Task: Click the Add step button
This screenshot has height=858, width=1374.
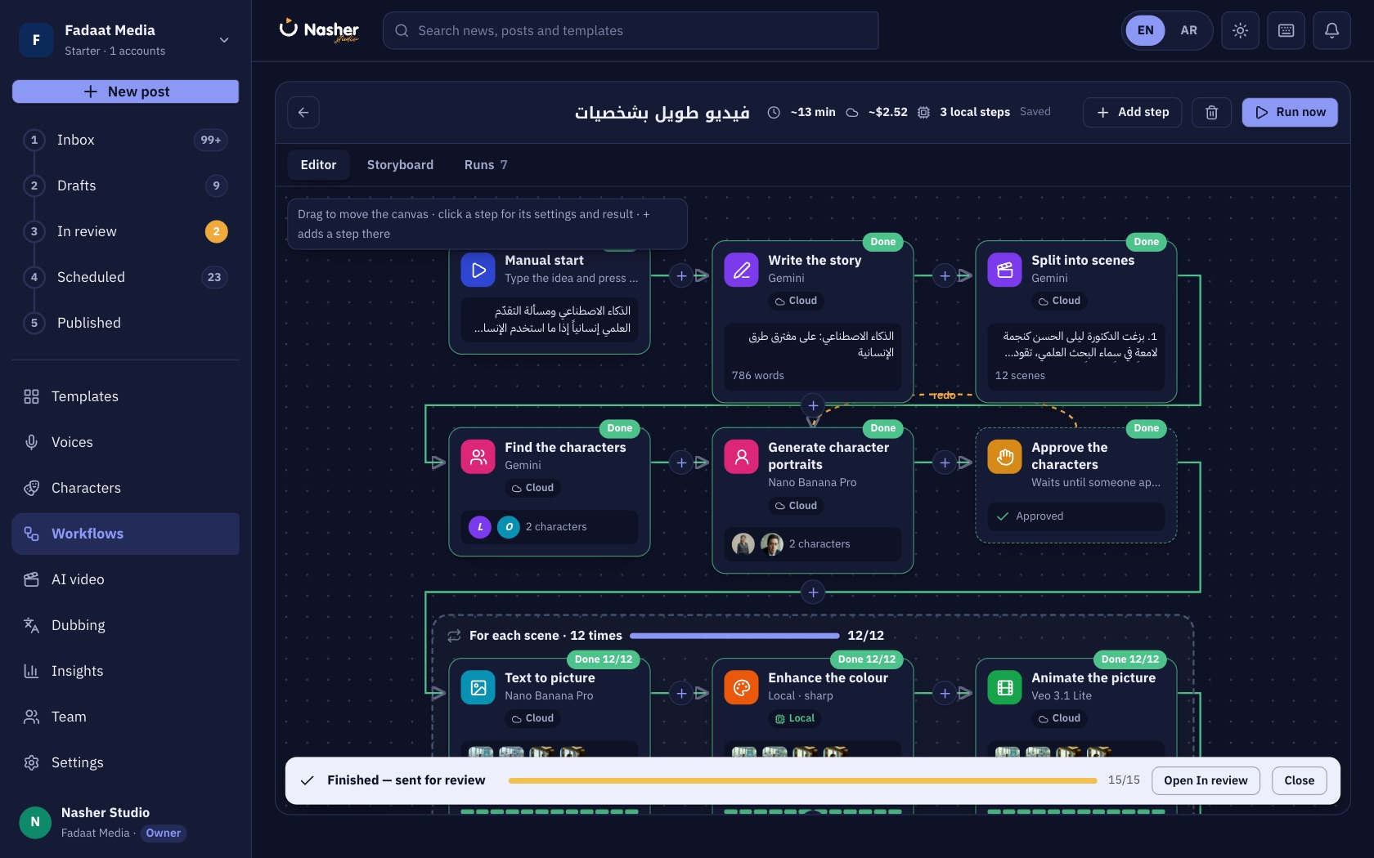Action: tap(1132, 112)
